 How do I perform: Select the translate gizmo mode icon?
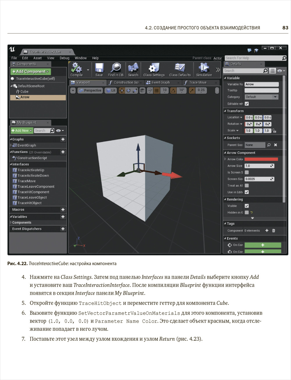[122, 91]
